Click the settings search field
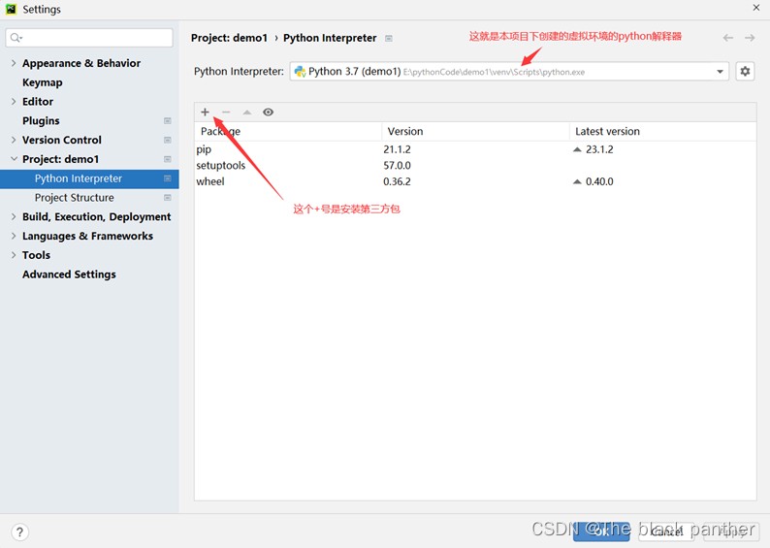770x548 pixels. tap(89, 38)
